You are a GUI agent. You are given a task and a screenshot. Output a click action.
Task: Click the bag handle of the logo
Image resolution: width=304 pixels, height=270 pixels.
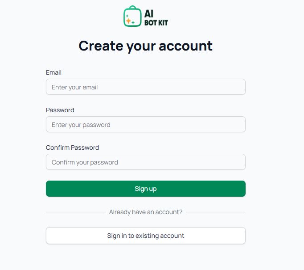[133, 7]
